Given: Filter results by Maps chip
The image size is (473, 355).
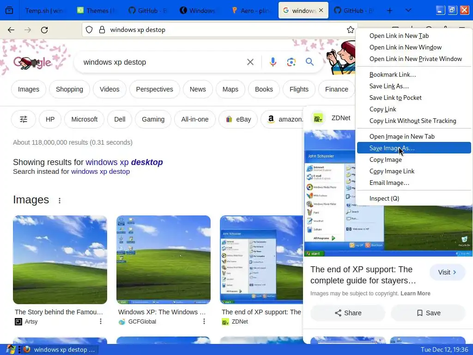Looking at the screenshot, I should pyautogui.click(x=230, y=89).
